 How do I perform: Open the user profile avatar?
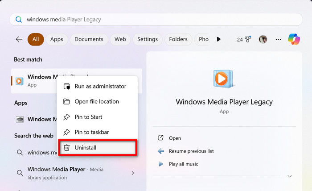click(263, 39)
